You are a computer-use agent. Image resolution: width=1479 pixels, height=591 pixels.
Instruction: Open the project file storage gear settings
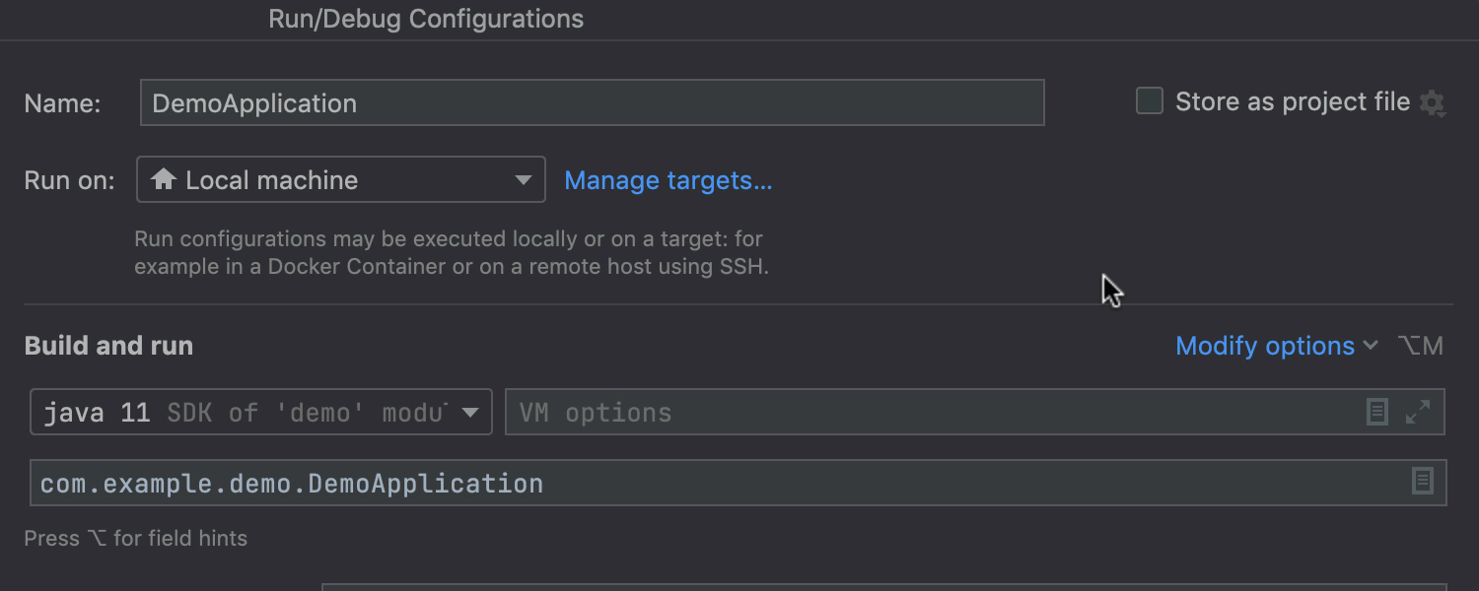[x=1432, y=102]
